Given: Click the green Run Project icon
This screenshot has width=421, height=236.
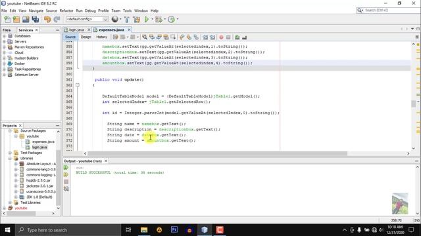Looking at the screenshot, I should point(147,19).
